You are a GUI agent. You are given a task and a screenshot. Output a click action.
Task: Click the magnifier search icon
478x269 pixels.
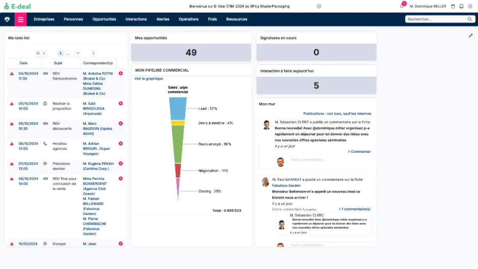point(470,19)
